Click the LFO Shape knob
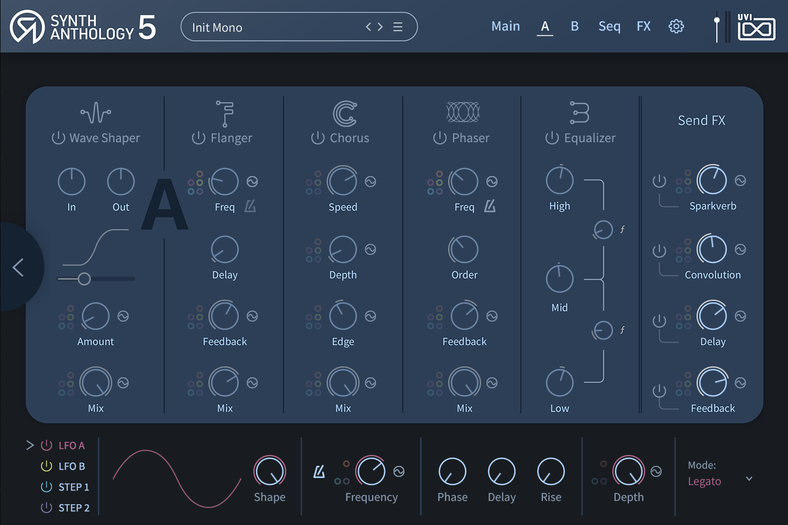The image size is (788, 525). tap(270, 471)
